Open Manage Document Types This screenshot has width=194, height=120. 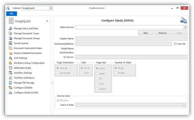tap(26, 33)
